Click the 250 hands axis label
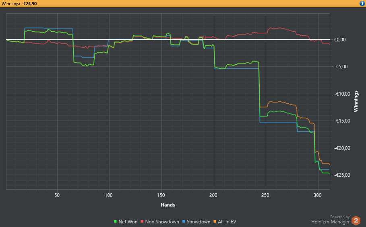This screenshot has height=227, width=366. [x=265, y=195]
